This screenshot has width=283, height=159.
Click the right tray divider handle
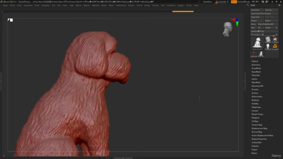(245, 81)
